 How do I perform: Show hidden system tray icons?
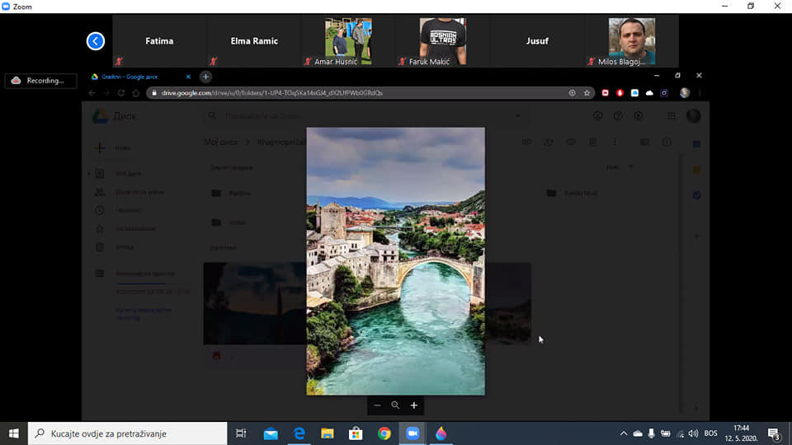pos(624,433)
